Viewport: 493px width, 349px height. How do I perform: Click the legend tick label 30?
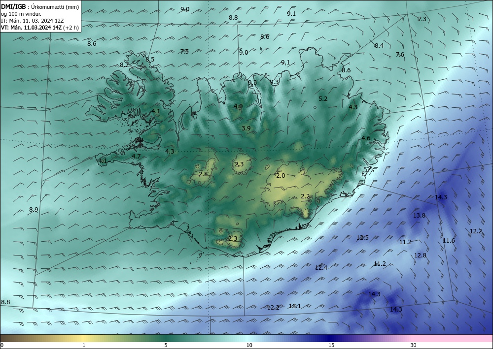(414, 346)
